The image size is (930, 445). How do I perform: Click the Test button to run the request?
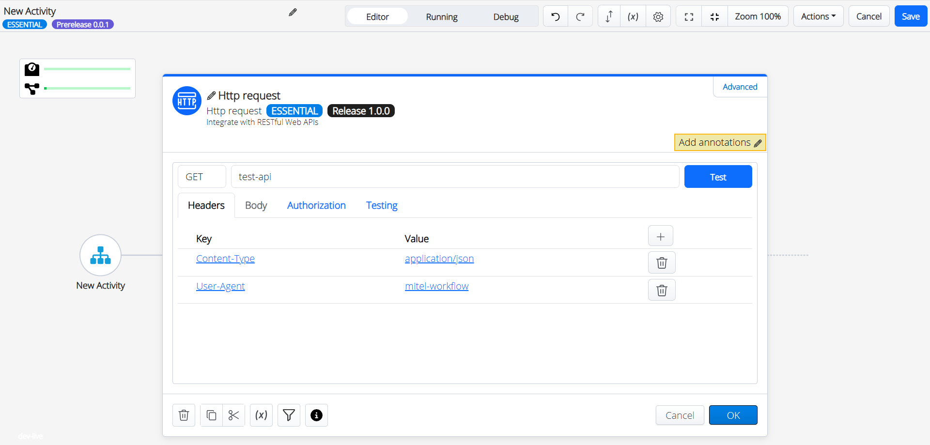pos(718,176)
